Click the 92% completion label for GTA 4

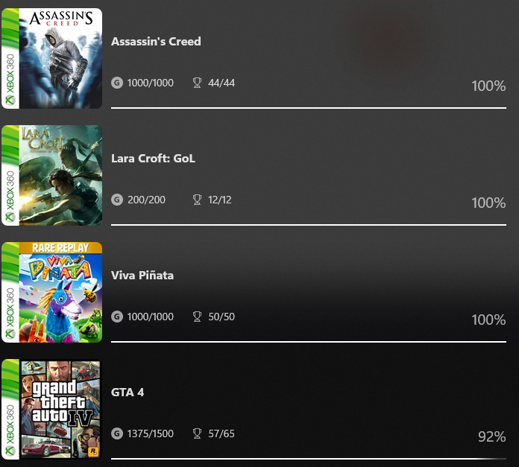pyautogui.click(x=491, y=436)
